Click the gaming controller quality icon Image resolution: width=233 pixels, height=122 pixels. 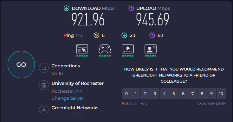coord(105,49)
